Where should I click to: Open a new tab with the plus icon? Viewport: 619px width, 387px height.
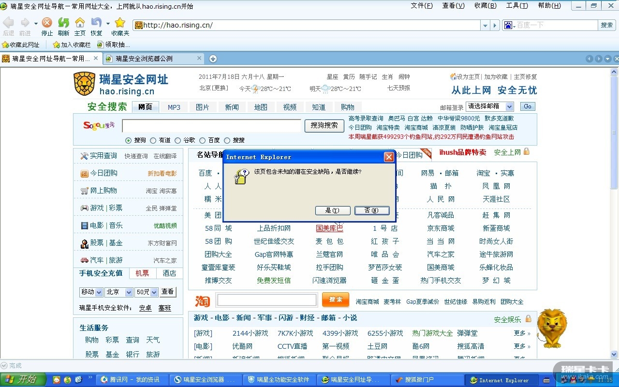[213, 59]
